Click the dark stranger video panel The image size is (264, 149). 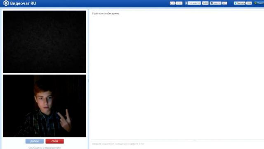tap(45, 42)
